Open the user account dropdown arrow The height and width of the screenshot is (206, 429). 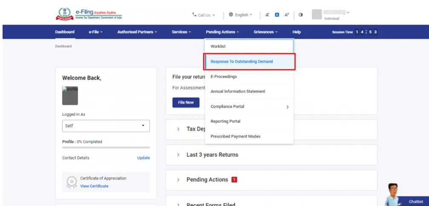click(348, 12)
